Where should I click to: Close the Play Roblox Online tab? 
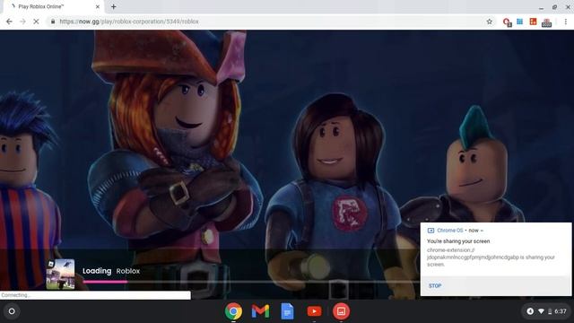coord(98,6)
